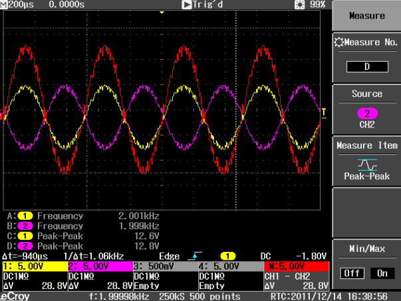
Task: Click the 99% intensity value
Action: point(317,5)
